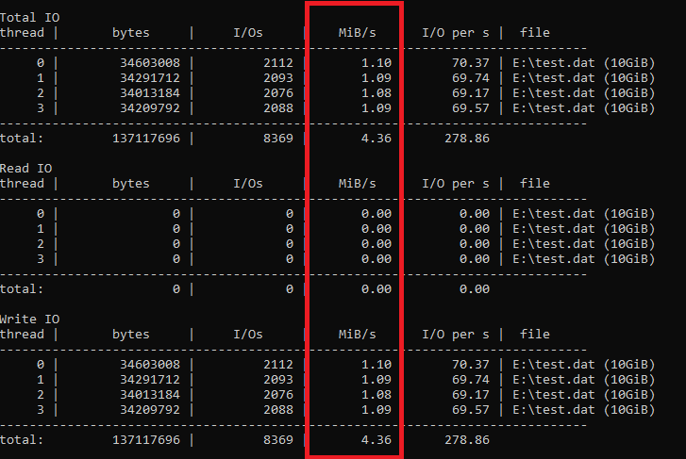The height and width of the screenshot is (459, 686).
Task: Click total 278.86 I/O per s in Total IO
Action: click(467, 139)
